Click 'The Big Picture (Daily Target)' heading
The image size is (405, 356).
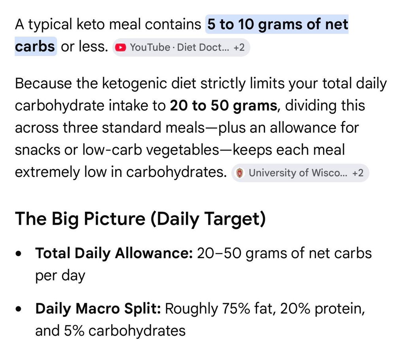coord(140,219)
